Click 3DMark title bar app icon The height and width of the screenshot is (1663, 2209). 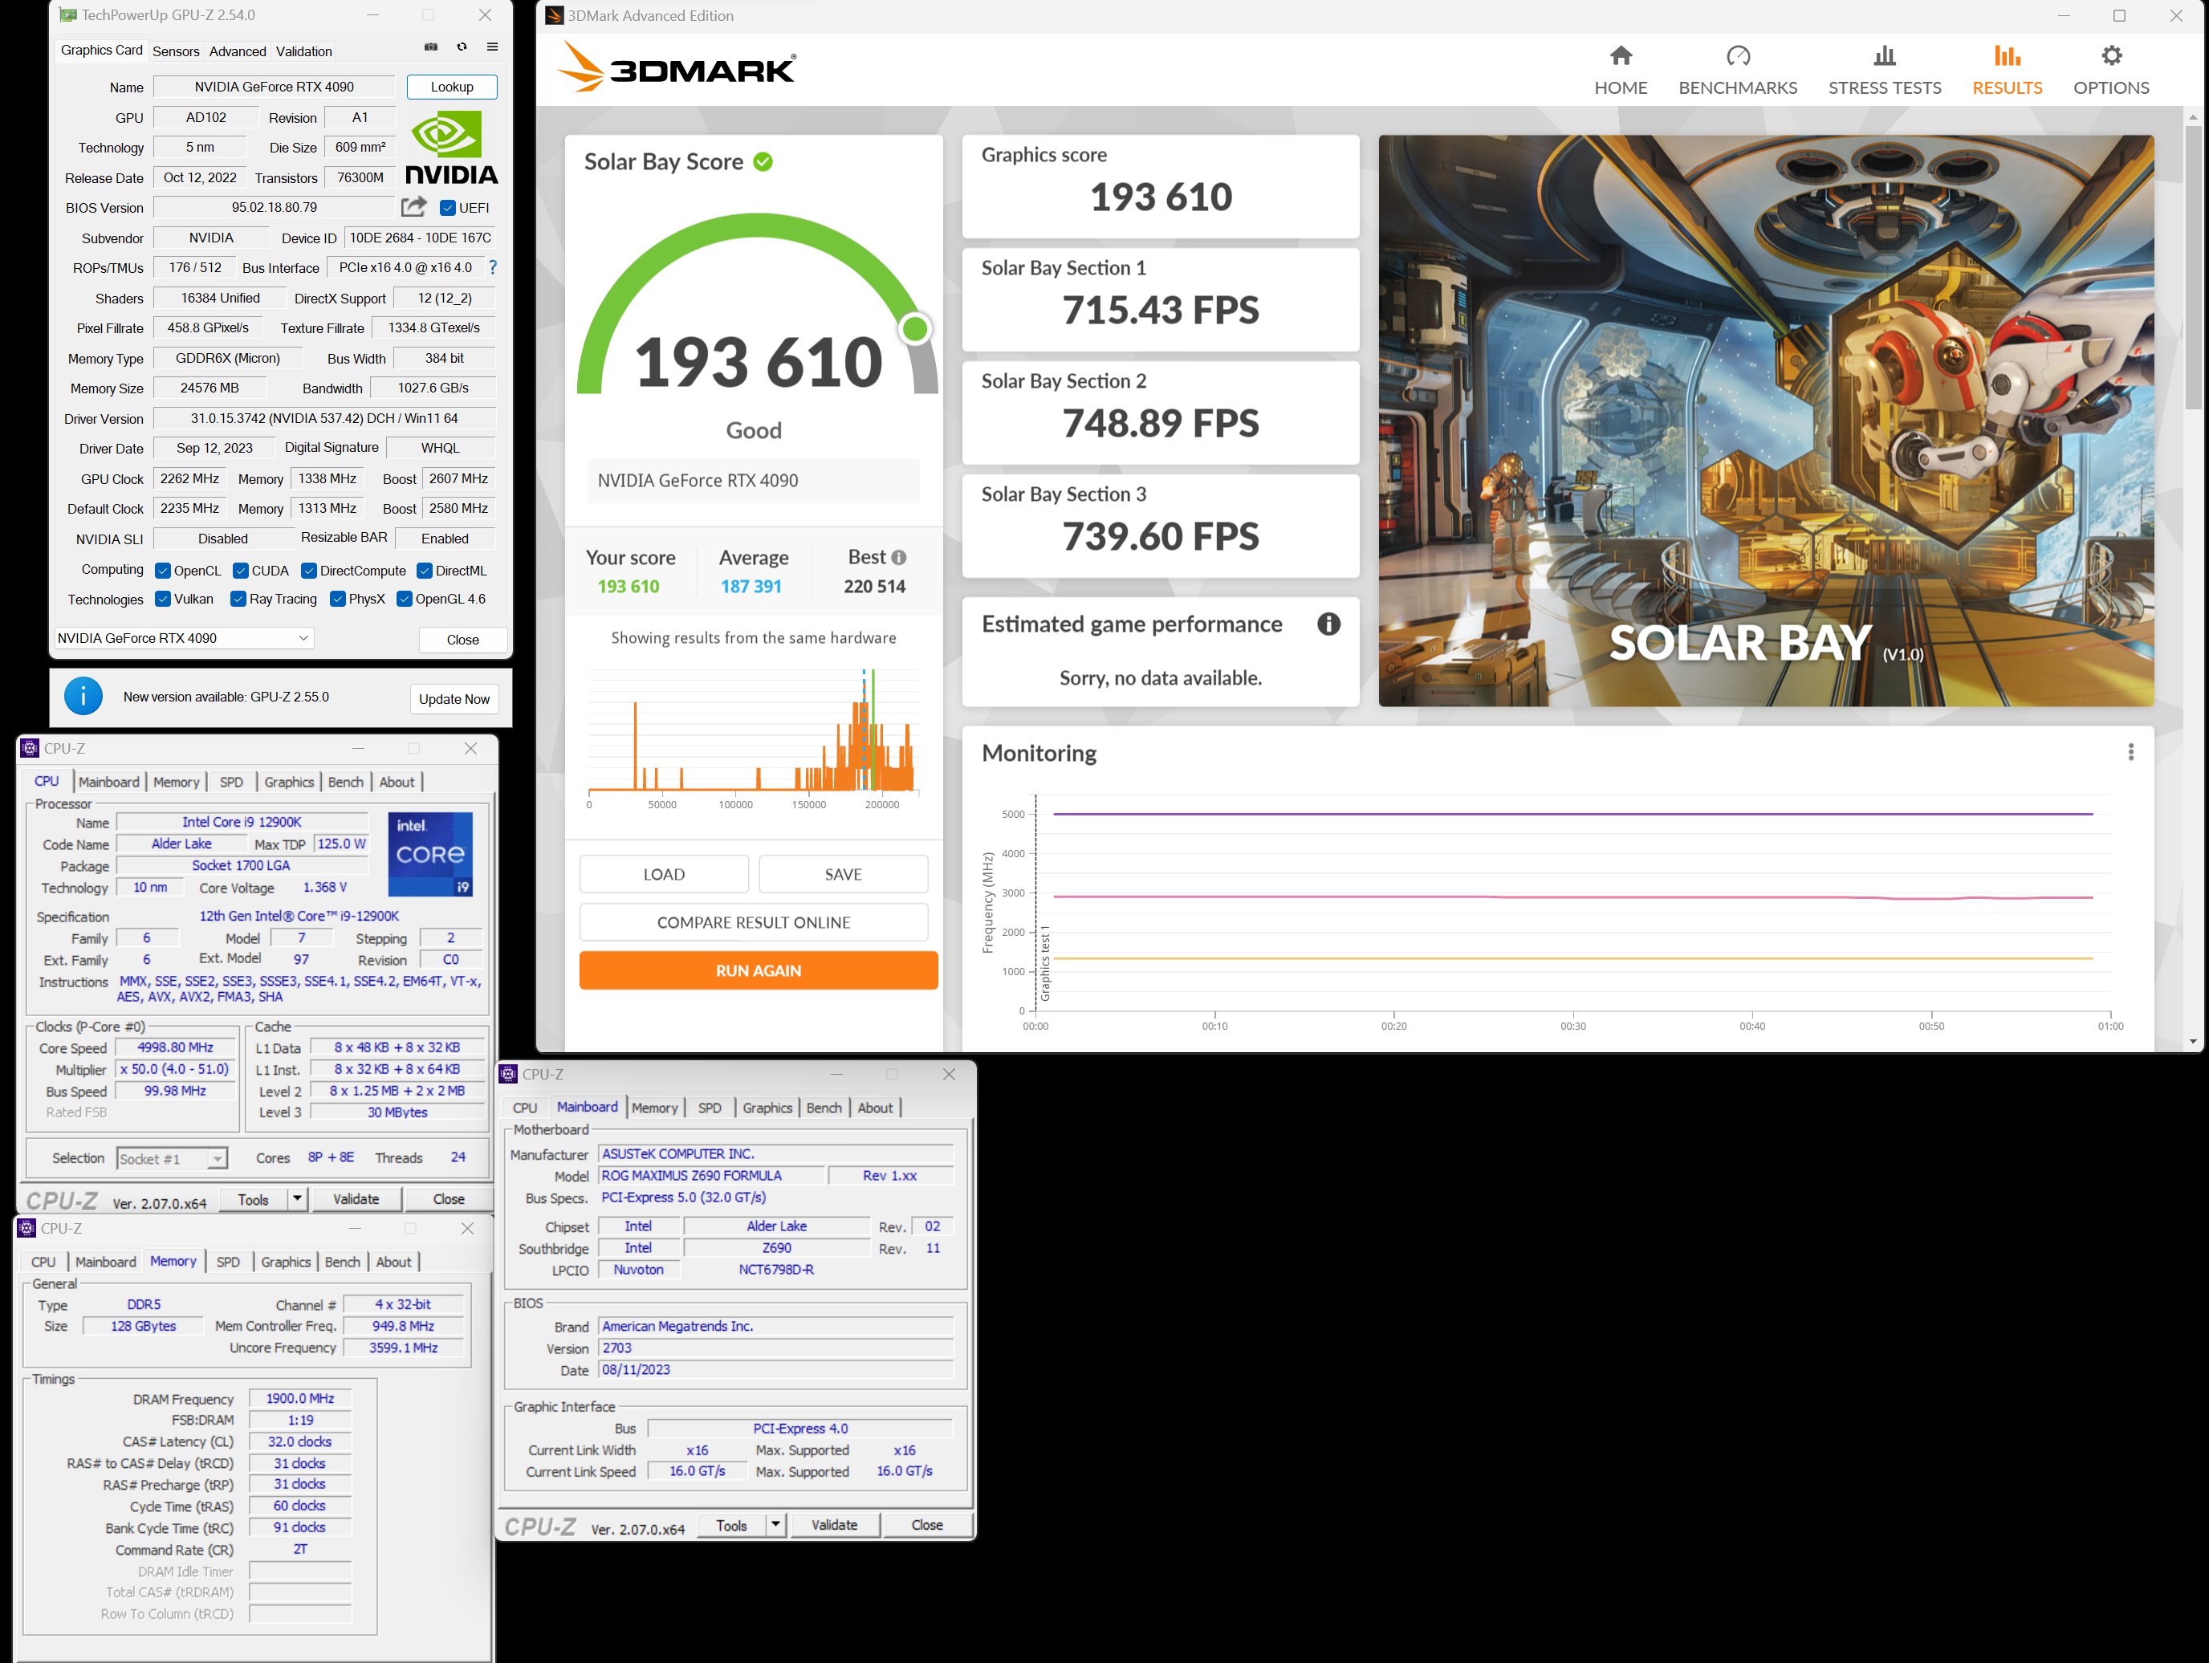[x=554, y=15]
